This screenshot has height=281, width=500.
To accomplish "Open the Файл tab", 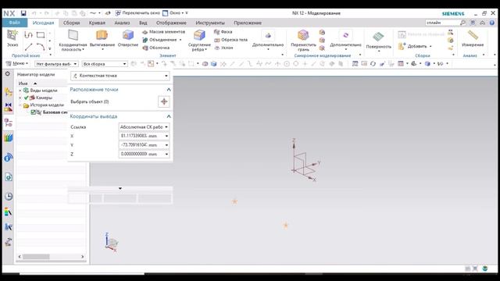I will pyautogui.click(x=15, y=23).
